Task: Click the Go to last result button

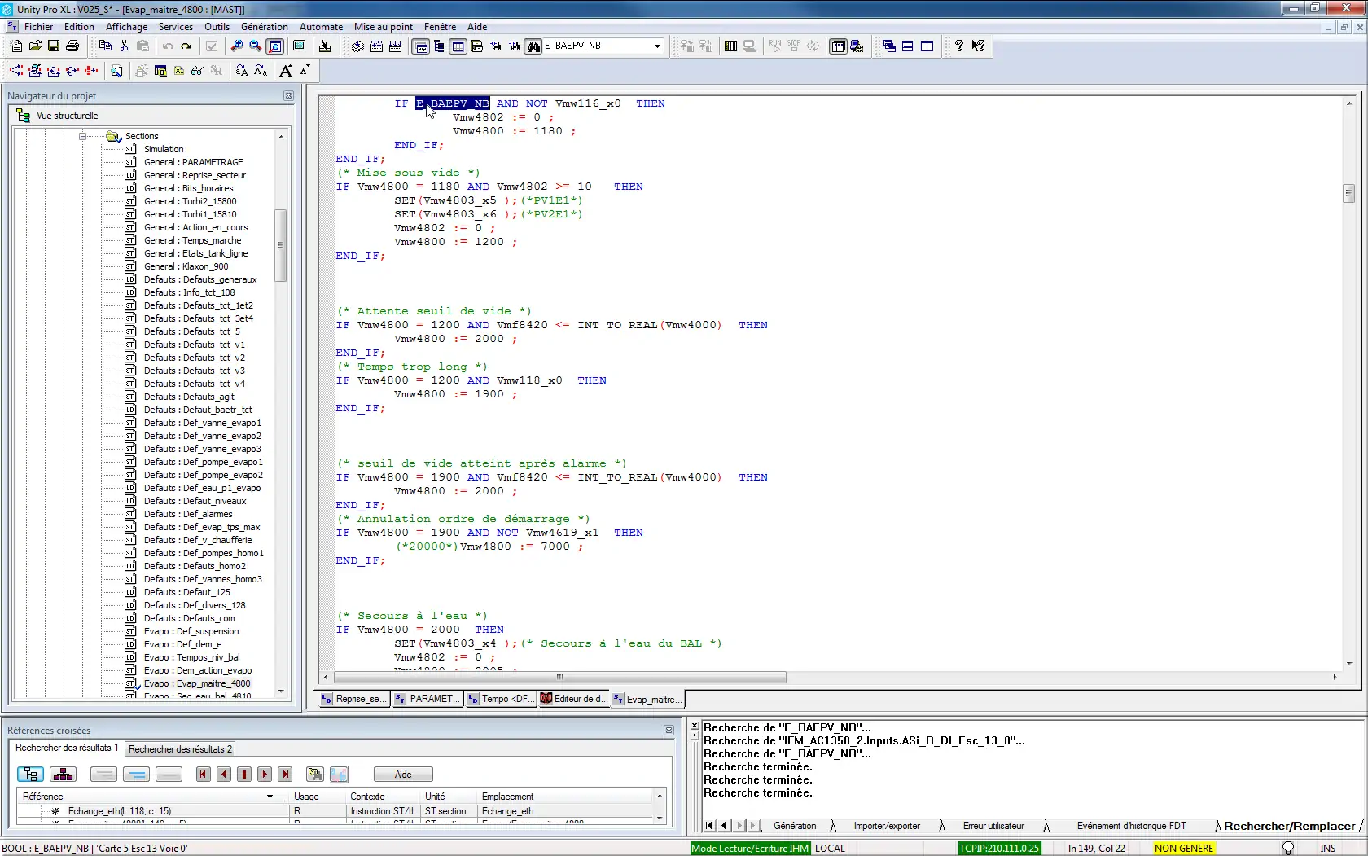Action: click(285, 775)
